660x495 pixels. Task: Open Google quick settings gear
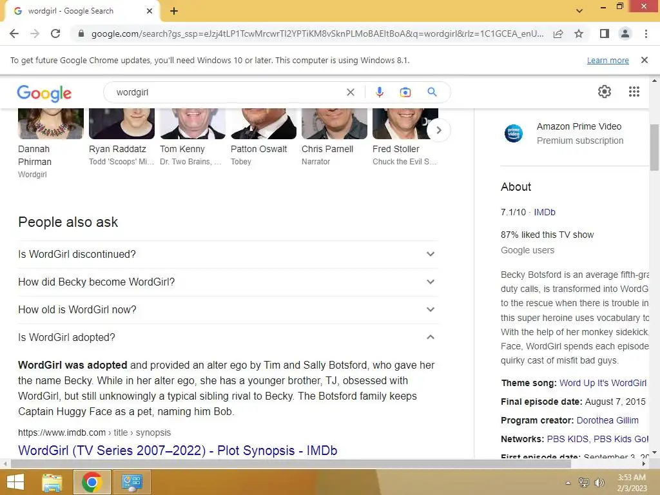coord(605,92)
